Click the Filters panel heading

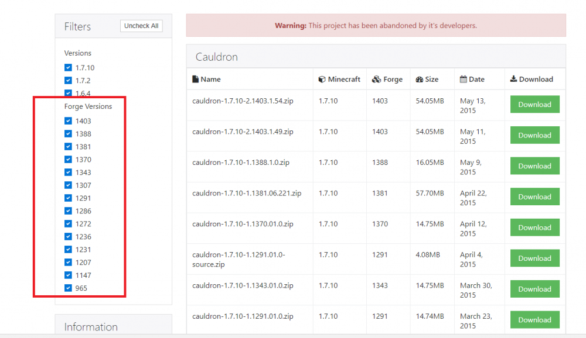click(x=77, y=26)
